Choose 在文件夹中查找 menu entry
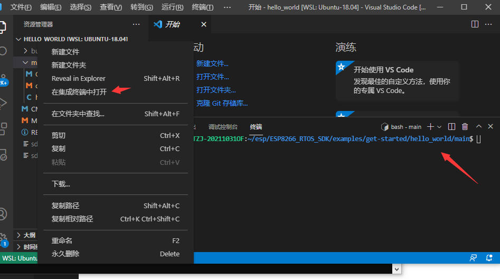This screenshot has height=279, width=500. [x=116, y=114]
